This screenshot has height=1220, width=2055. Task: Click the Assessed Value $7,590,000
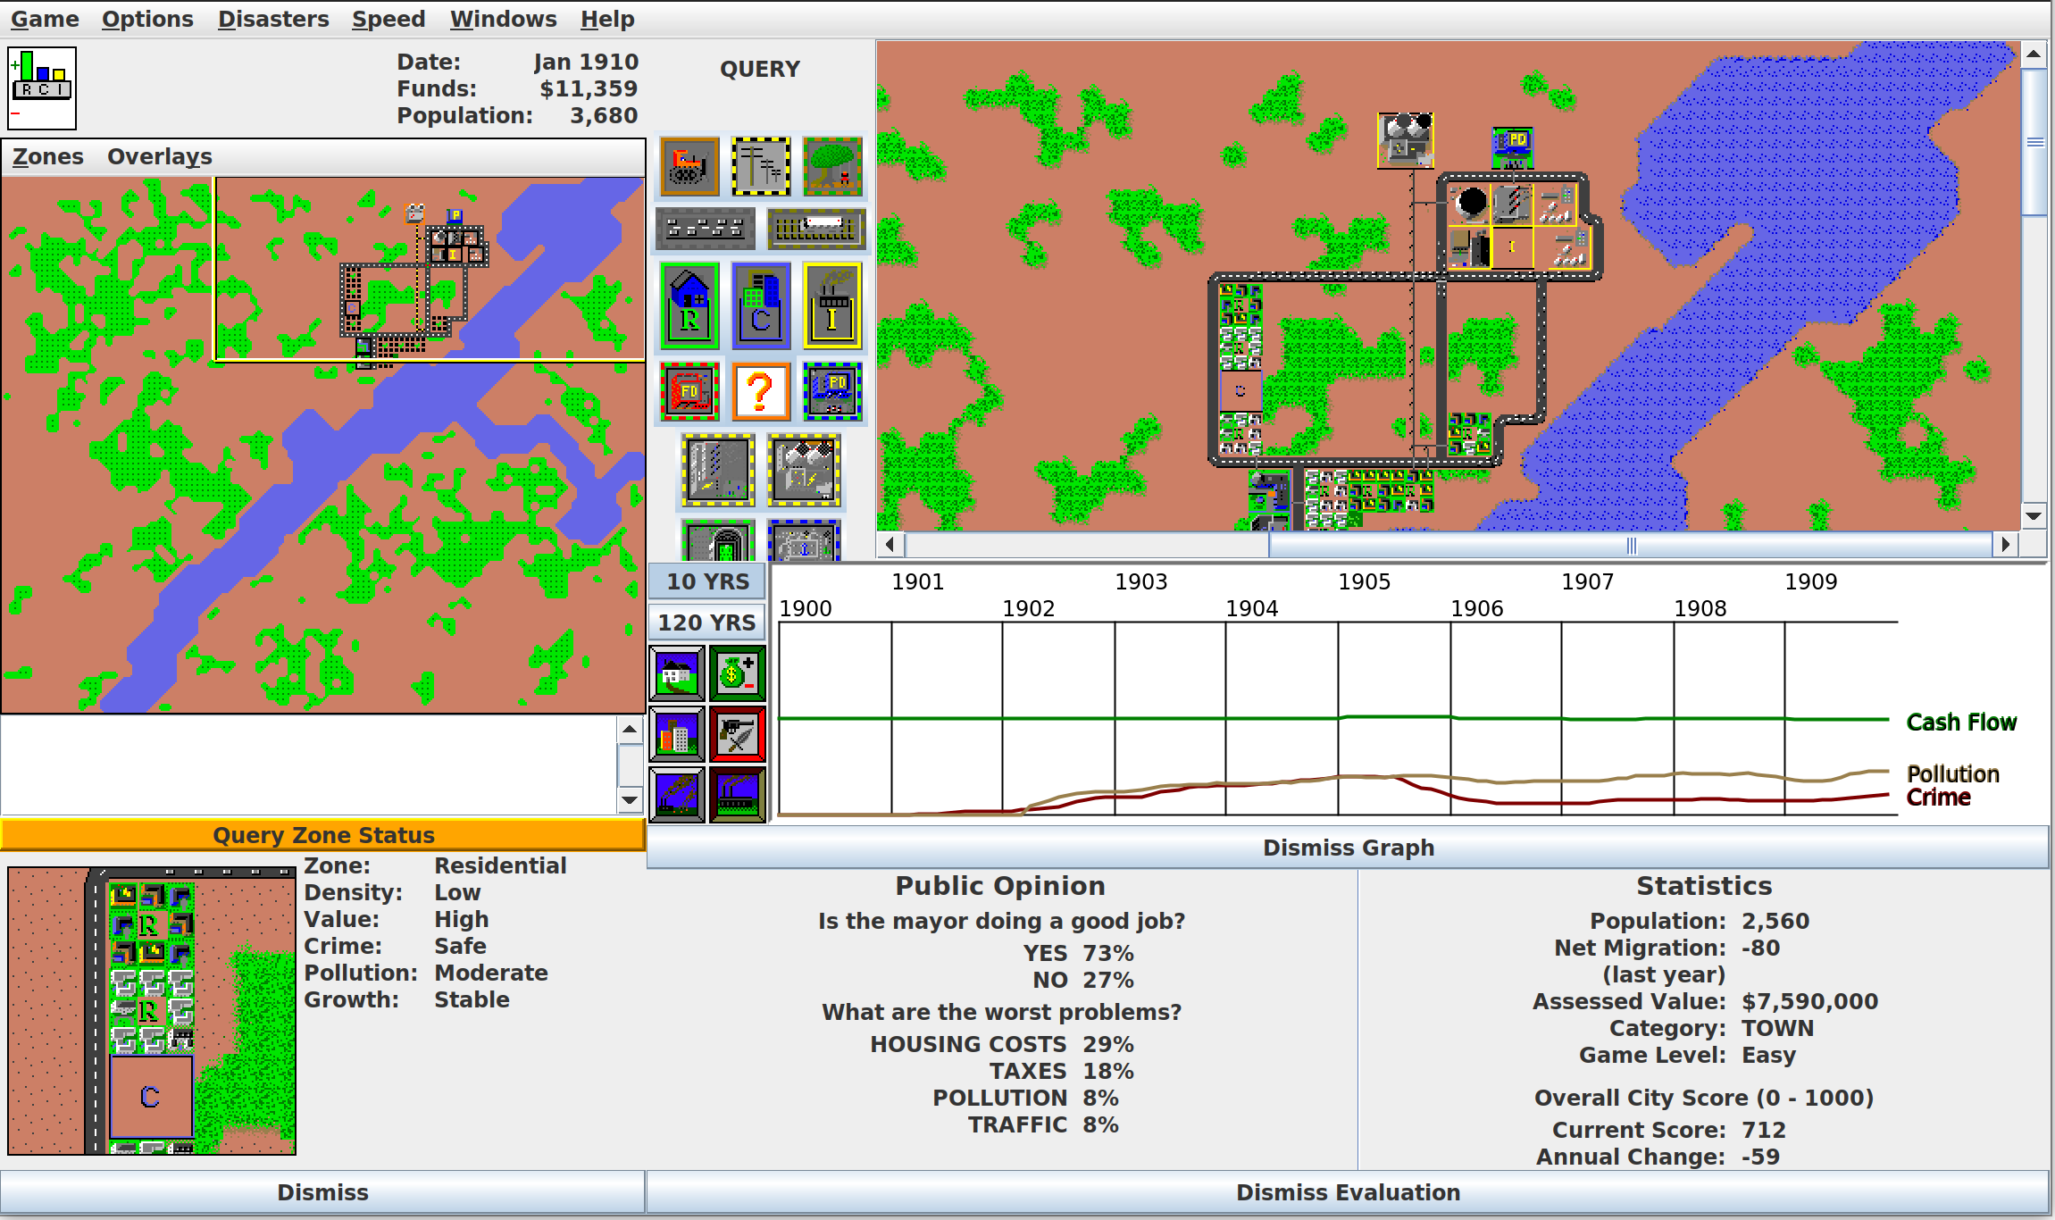(1809, 1001)
